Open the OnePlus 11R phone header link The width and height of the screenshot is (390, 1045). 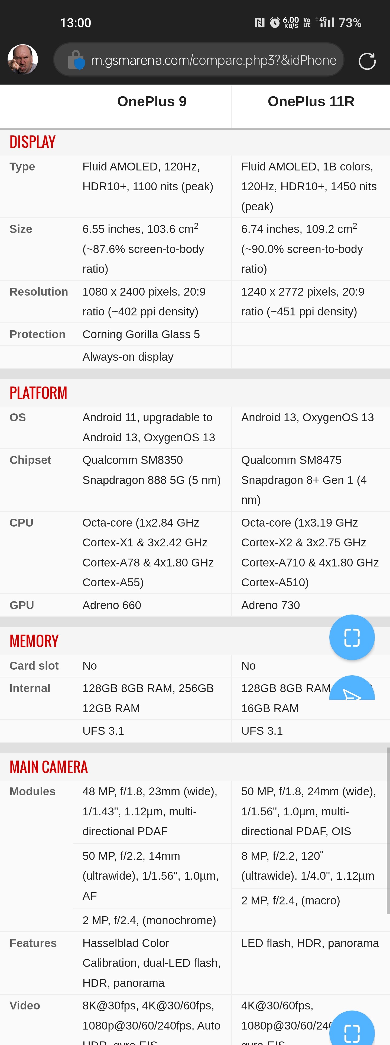click(311, 102)
